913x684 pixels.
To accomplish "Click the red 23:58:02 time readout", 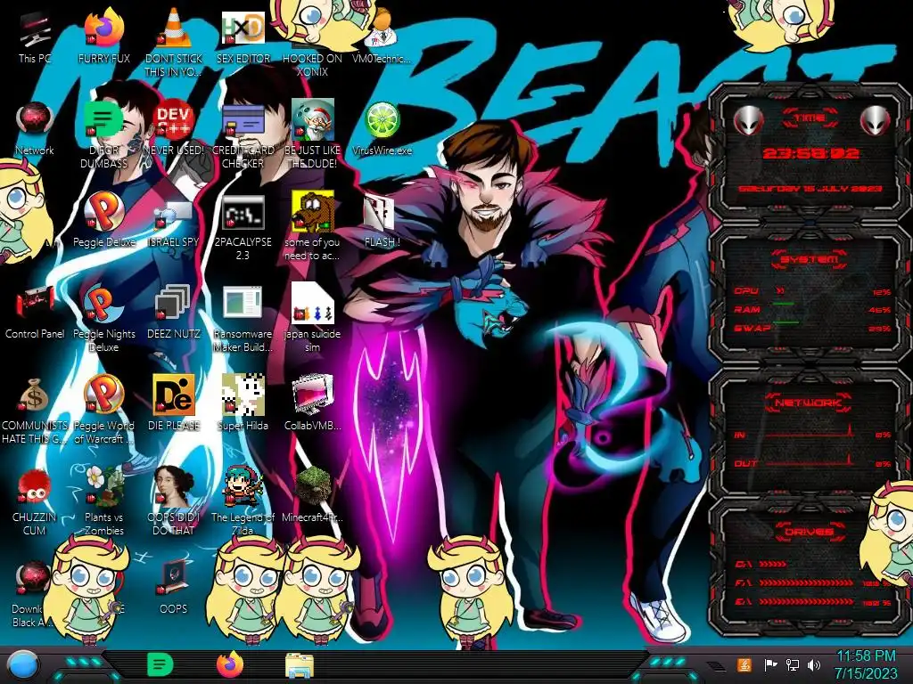I will [x=811, y=153].
